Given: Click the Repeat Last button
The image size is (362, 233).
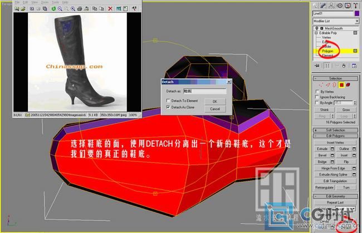Looking at the screenshot, I should point(335,202).
